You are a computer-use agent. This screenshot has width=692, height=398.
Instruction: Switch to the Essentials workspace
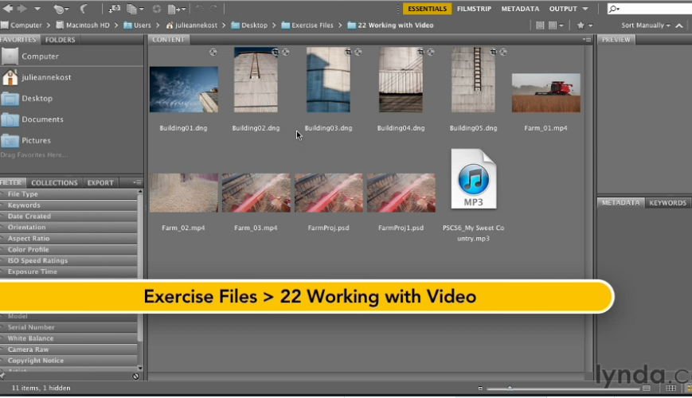[427, 9]
